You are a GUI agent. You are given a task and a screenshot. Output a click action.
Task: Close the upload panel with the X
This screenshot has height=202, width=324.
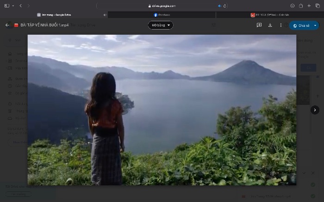[313, 173]
